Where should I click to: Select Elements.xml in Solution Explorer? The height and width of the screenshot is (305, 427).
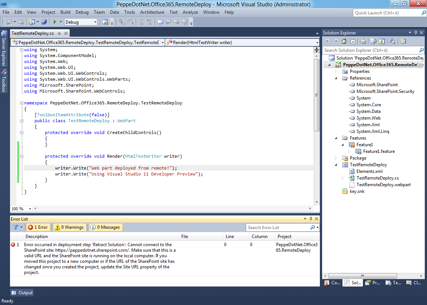369,171
